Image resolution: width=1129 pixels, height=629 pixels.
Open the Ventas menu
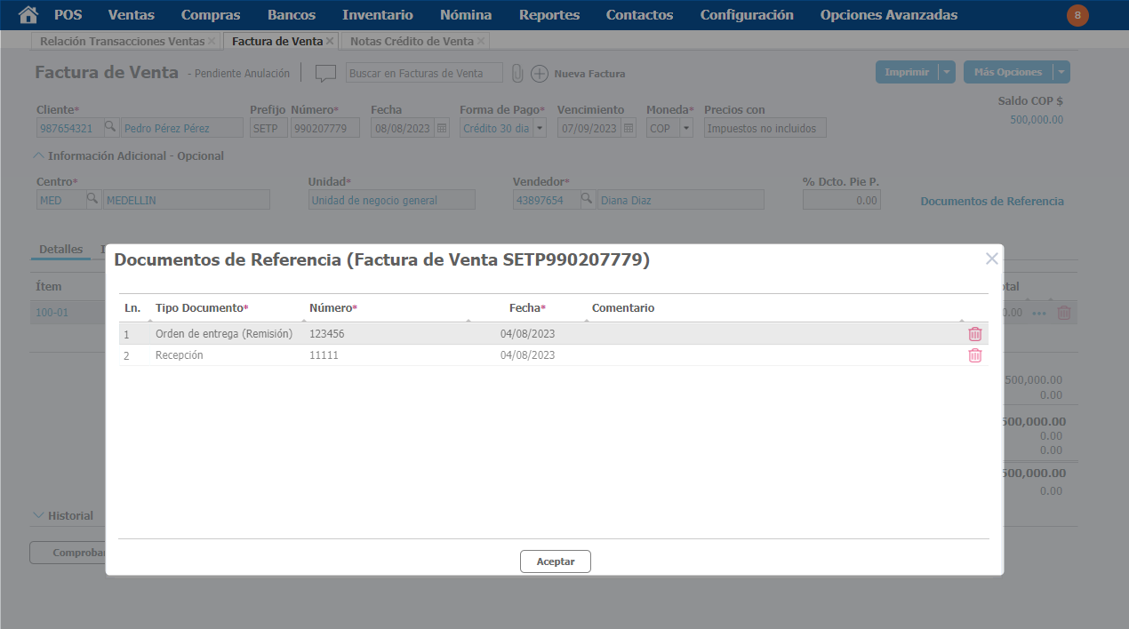click(131, 15)
